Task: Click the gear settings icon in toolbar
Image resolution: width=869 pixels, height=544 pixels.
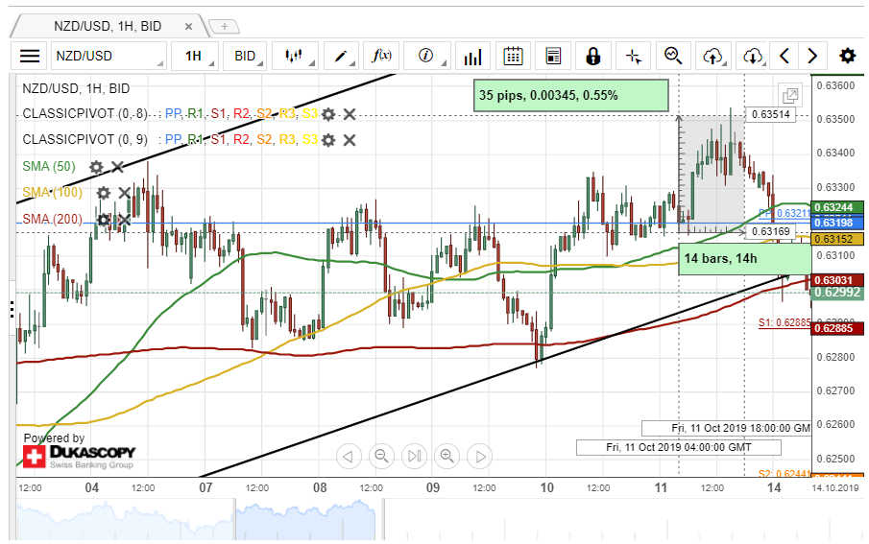Action: coord(847,56)
